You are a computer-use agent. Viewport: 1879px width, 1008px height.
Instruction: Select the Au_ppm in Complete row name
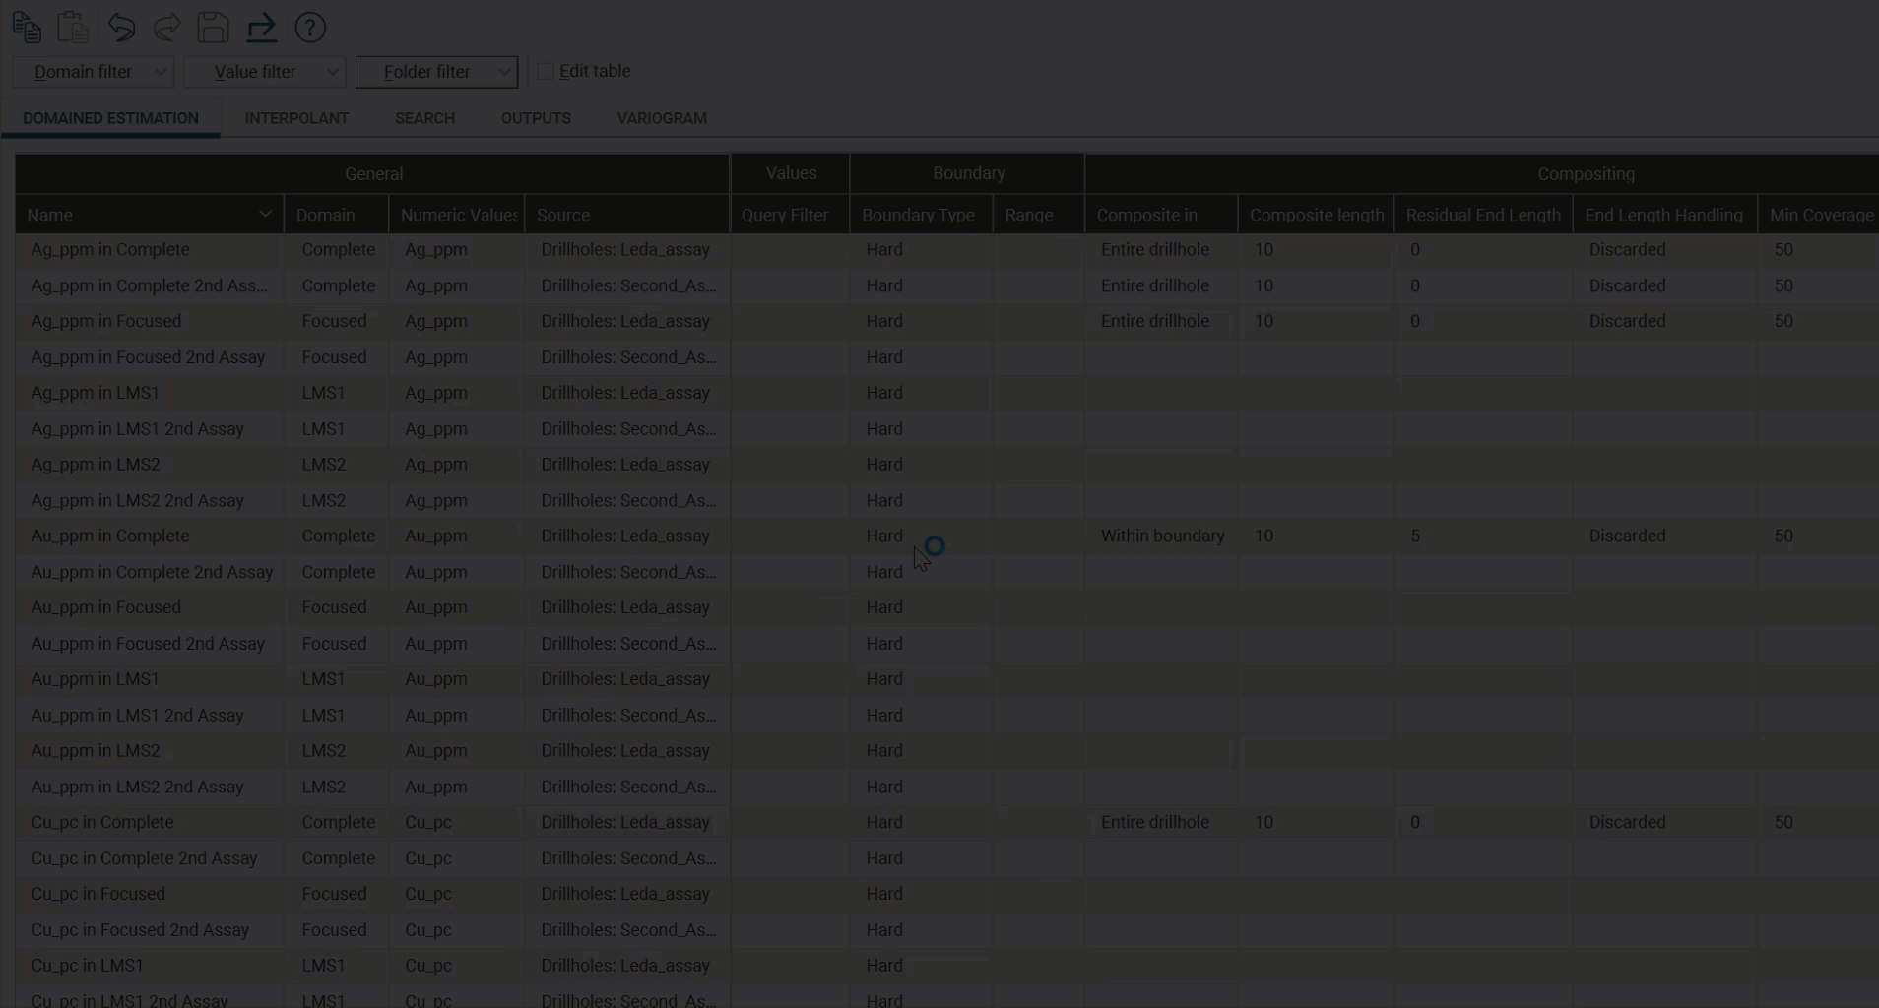click(x=110, y=536)
